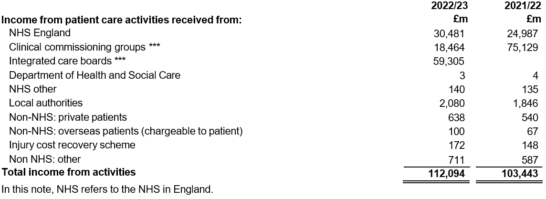
Task: Select Injury cost recovery scheme label
Action: 72,145
